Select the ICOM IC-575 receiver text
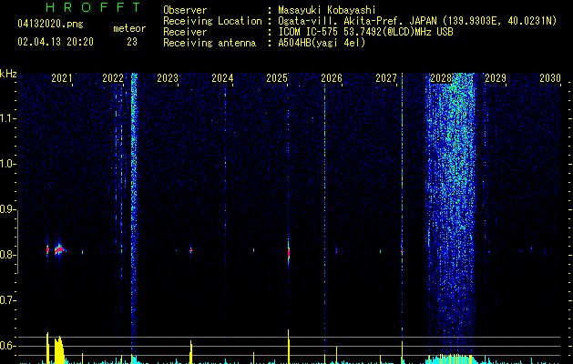The height and width of the screenshot is (364, 573). click(x=365, y=32)
